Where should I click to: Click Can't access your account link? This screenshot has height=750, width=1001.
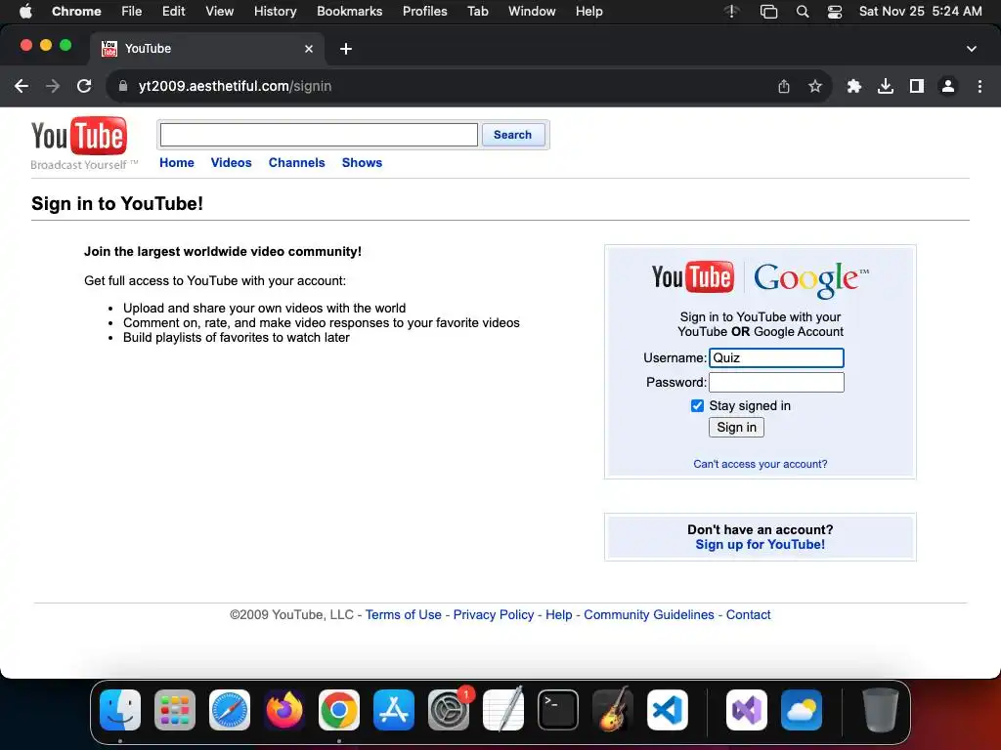click(x=761, y=464)
